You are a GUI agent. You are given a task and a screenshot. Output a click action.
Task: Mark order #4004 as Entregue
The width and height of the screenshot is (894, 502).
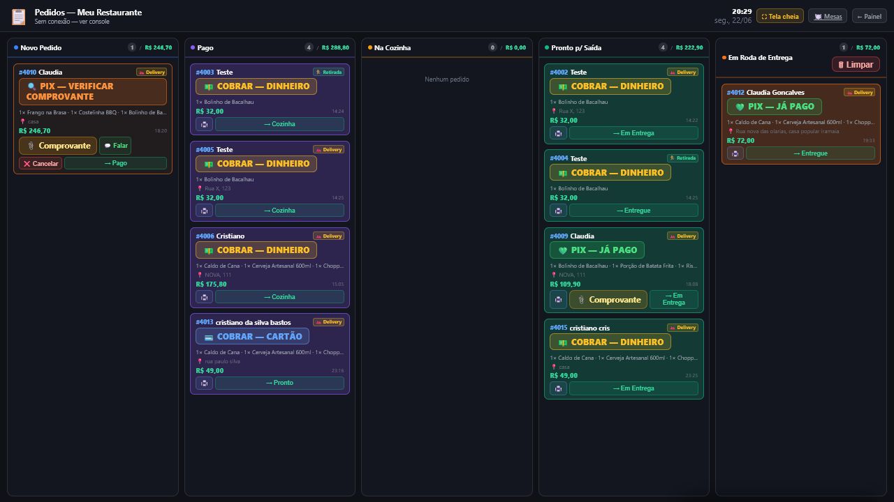[633, 211]
